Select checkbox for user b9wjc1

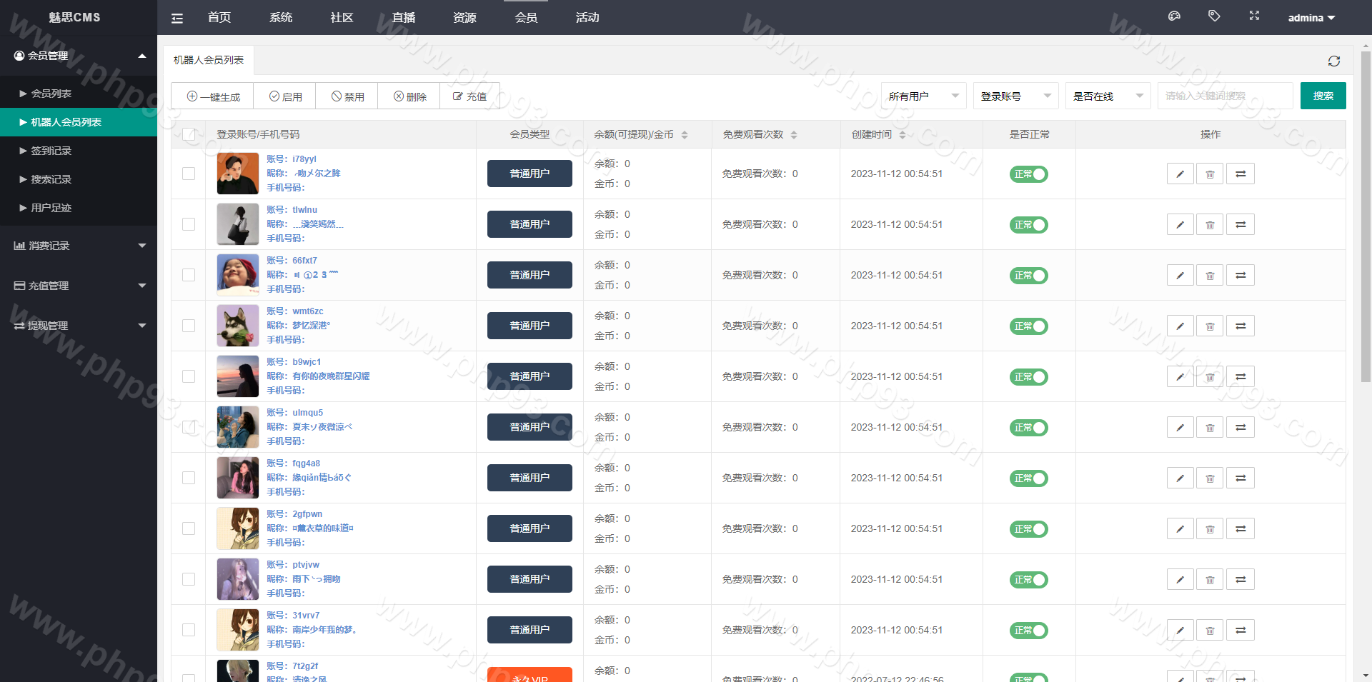tap(189, 376)
